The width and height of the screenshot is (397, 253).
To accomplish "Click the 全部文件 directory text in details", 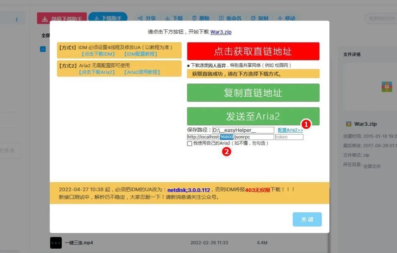I will (x=372, y=166).
